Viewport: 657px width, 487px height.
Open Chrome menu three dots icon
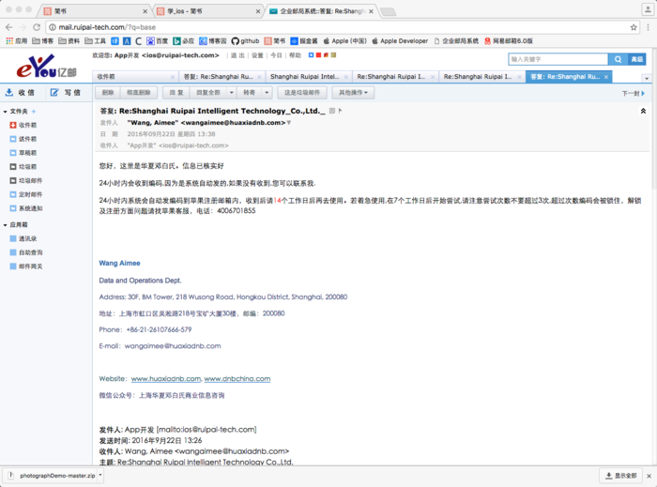pyautogui.click(x=648, y=27)
